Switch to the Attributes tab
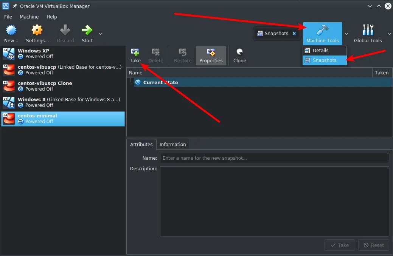Viewport: 393px width, 256px height. pyautogui.click(x=141, y=144)
